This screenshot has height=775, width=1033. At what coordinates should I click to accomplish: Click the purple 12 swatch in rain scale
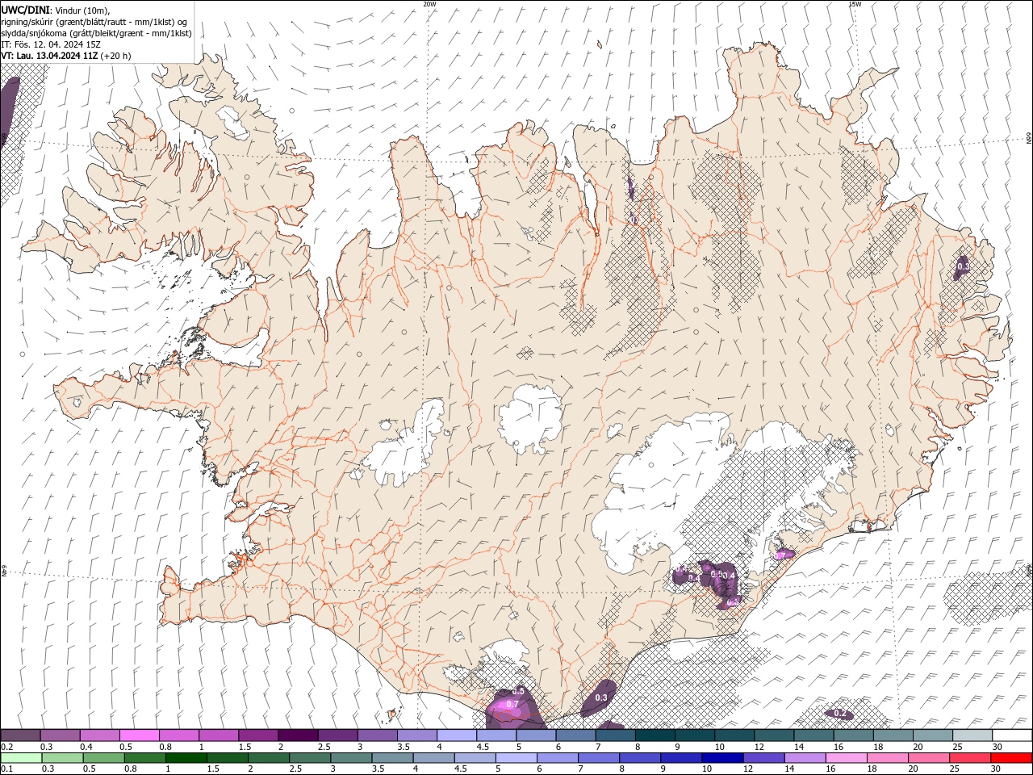point(763,758)
